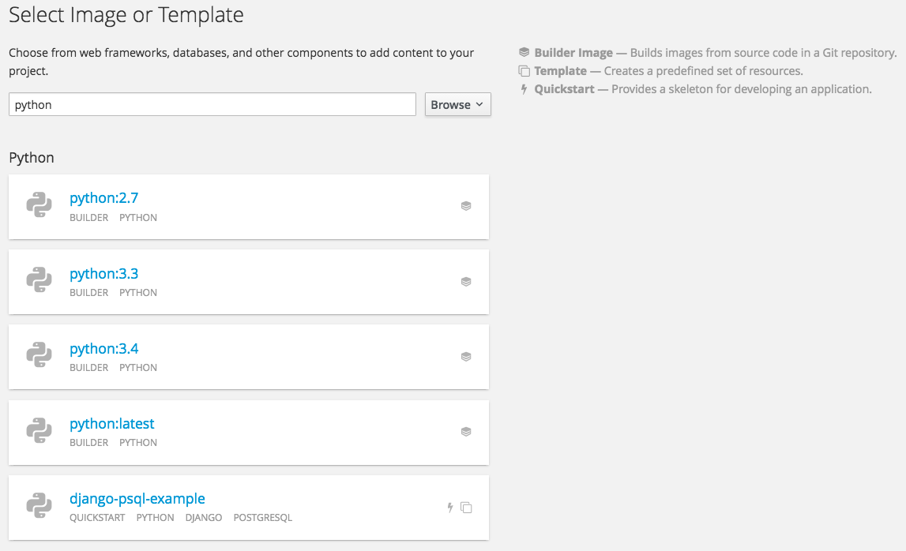Click the builder image icon on python:latest card
Image resolution: width=906 pixels, height=551 pixels.
coord(466,431)
